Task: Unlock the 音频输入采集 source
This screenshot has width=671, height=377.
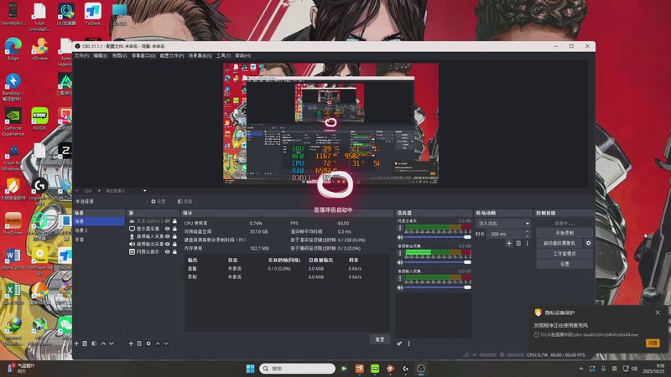Action: (174, 236)
